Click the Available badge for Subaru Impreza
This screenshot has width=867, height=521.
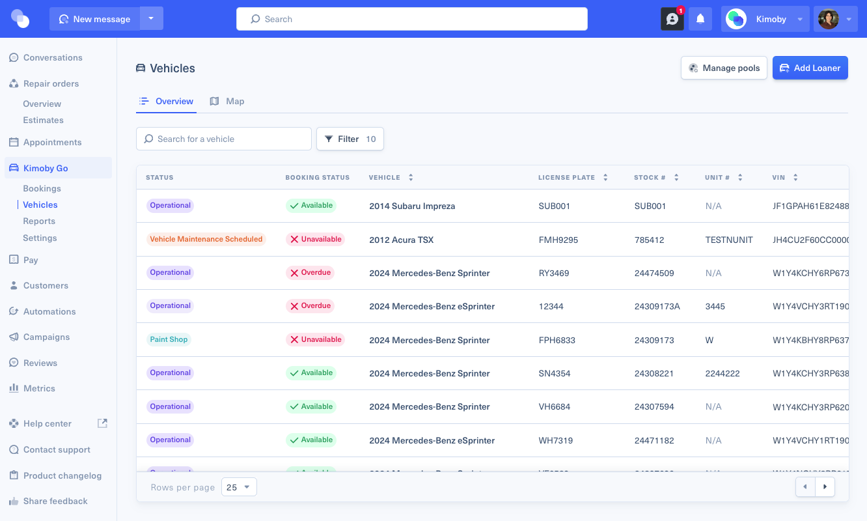(311, 206)
